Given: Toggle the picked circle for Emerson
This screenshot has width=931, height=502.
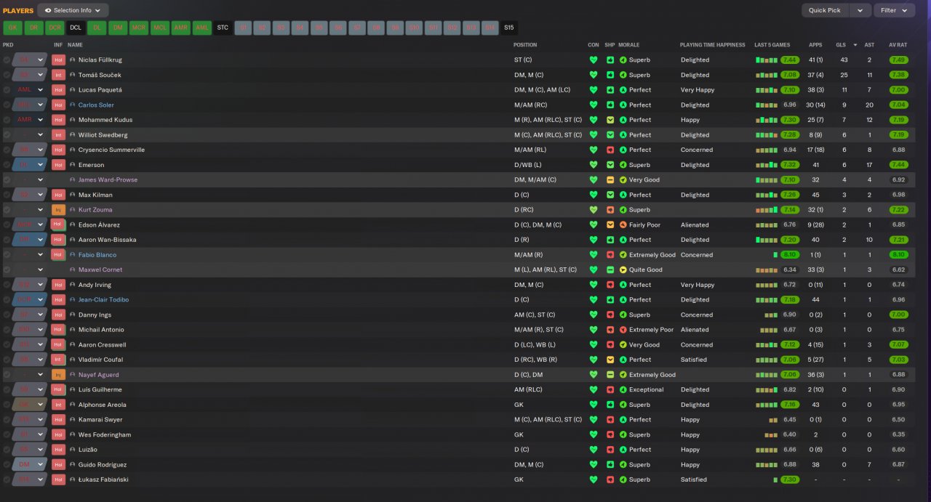Looking at the screenshot, I should (7, 165).
